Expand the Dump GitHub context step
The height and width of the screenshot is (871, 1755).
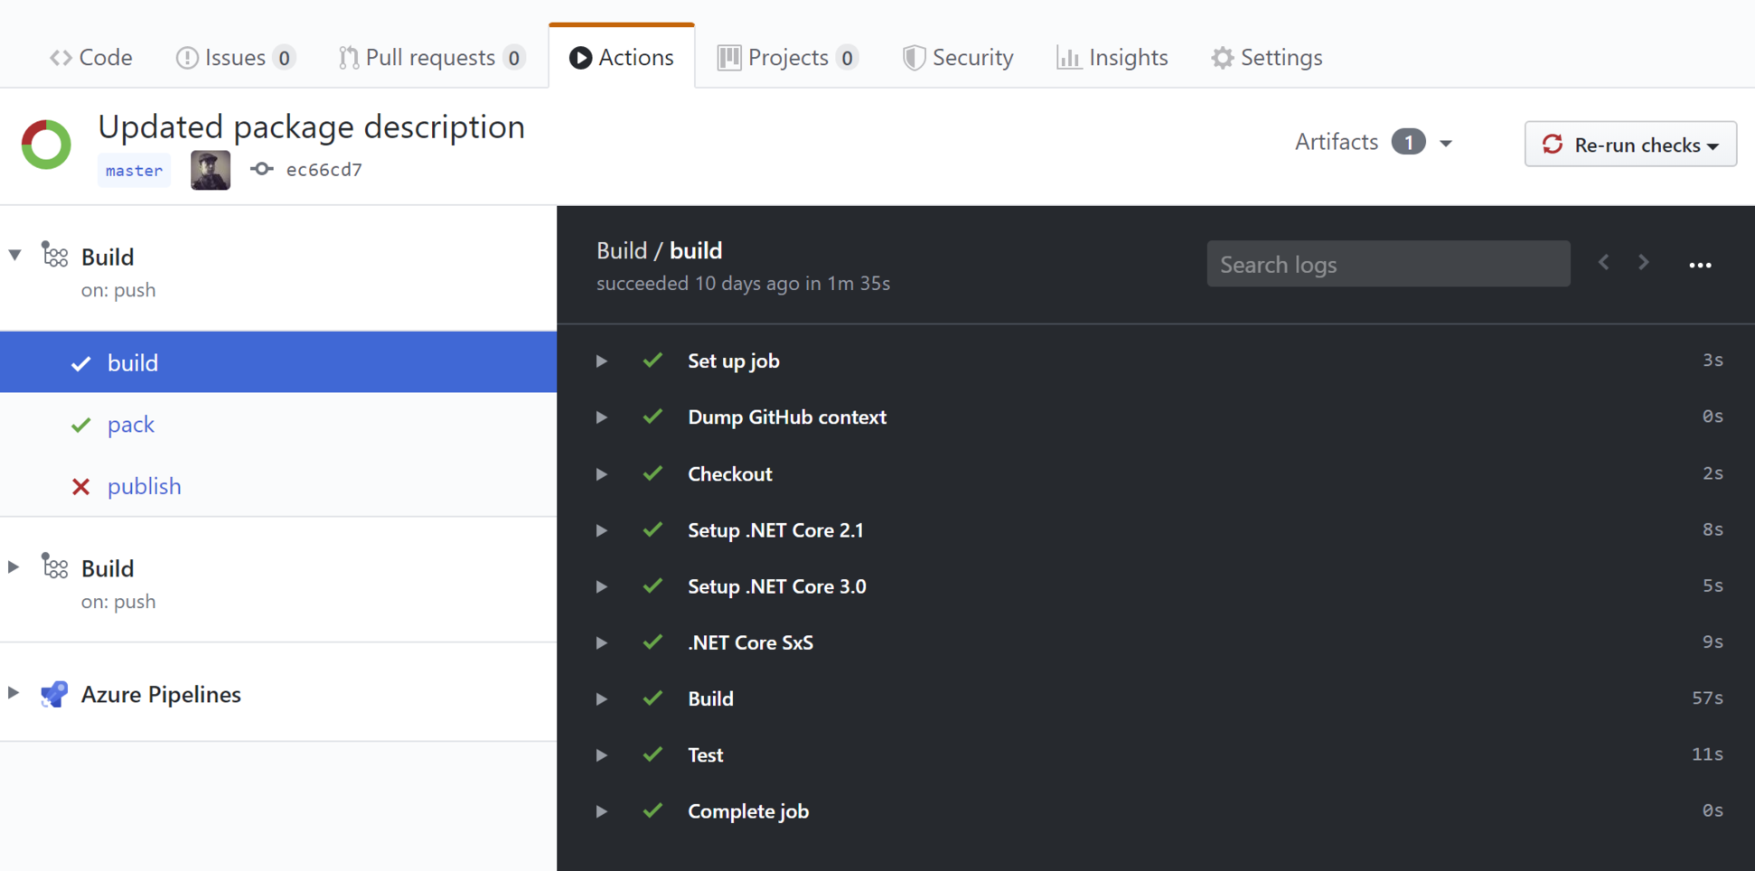point(601,417)
